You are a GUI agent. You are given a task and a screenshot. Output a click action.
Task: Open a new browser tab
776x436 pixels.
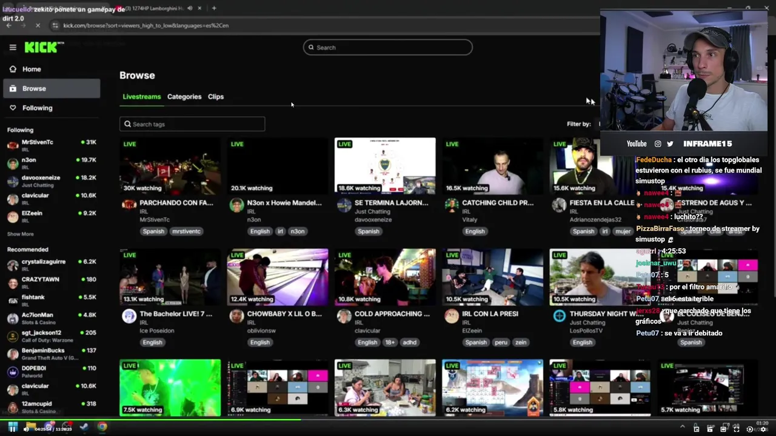[x=214, y=8]
